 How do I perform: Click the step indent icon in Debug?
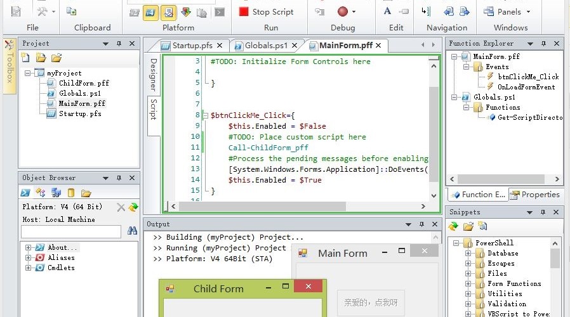click(319, 11)
